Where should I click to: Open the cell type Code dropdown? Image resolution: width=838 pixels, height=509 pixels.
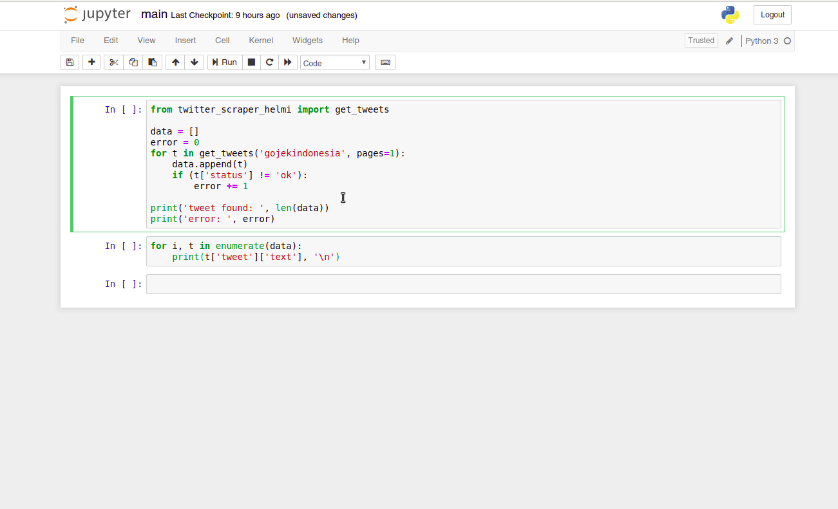(335, 62)
